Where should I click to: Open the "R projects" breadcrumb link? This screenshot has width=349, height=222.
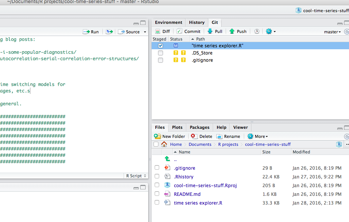point(228,144)
